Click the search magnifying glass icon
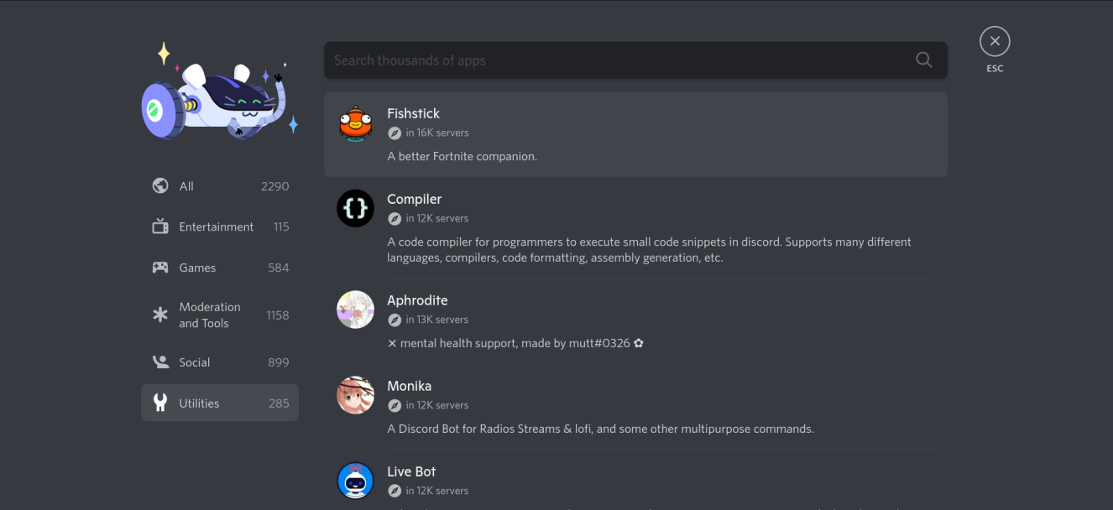 coord(923,60)
